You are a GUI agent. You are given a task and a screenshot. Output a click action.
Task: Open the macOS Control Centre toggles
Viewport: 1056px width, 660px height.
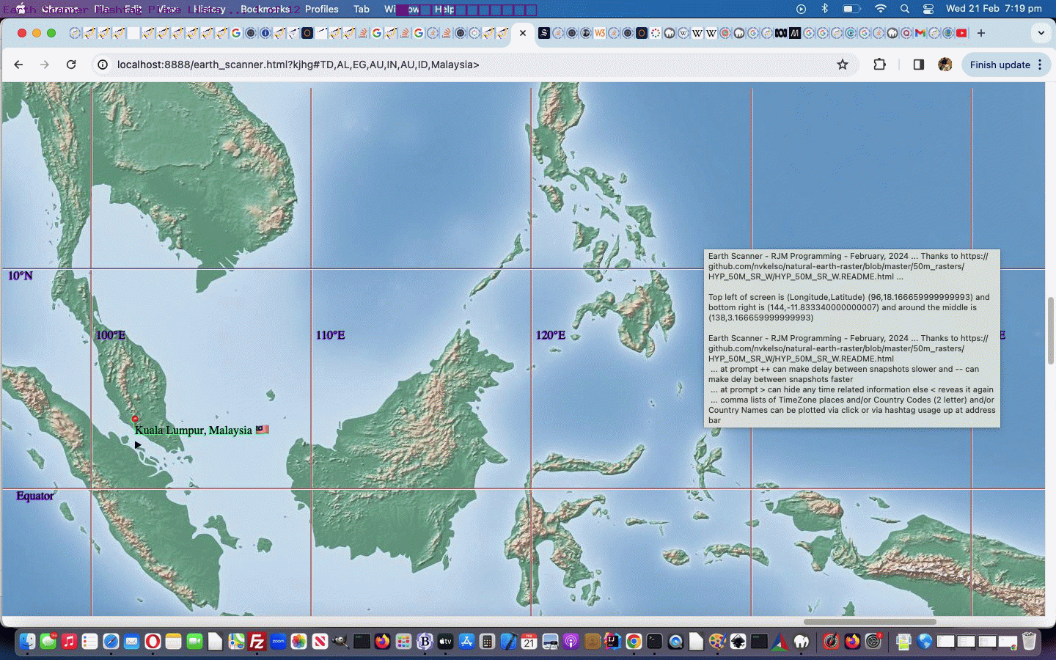(928, 9)
